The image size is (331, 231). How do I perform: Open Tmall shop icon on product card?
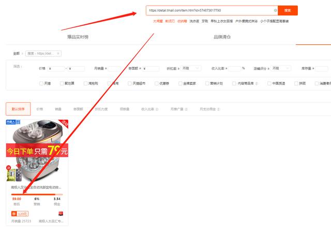(x=61, y=214)
